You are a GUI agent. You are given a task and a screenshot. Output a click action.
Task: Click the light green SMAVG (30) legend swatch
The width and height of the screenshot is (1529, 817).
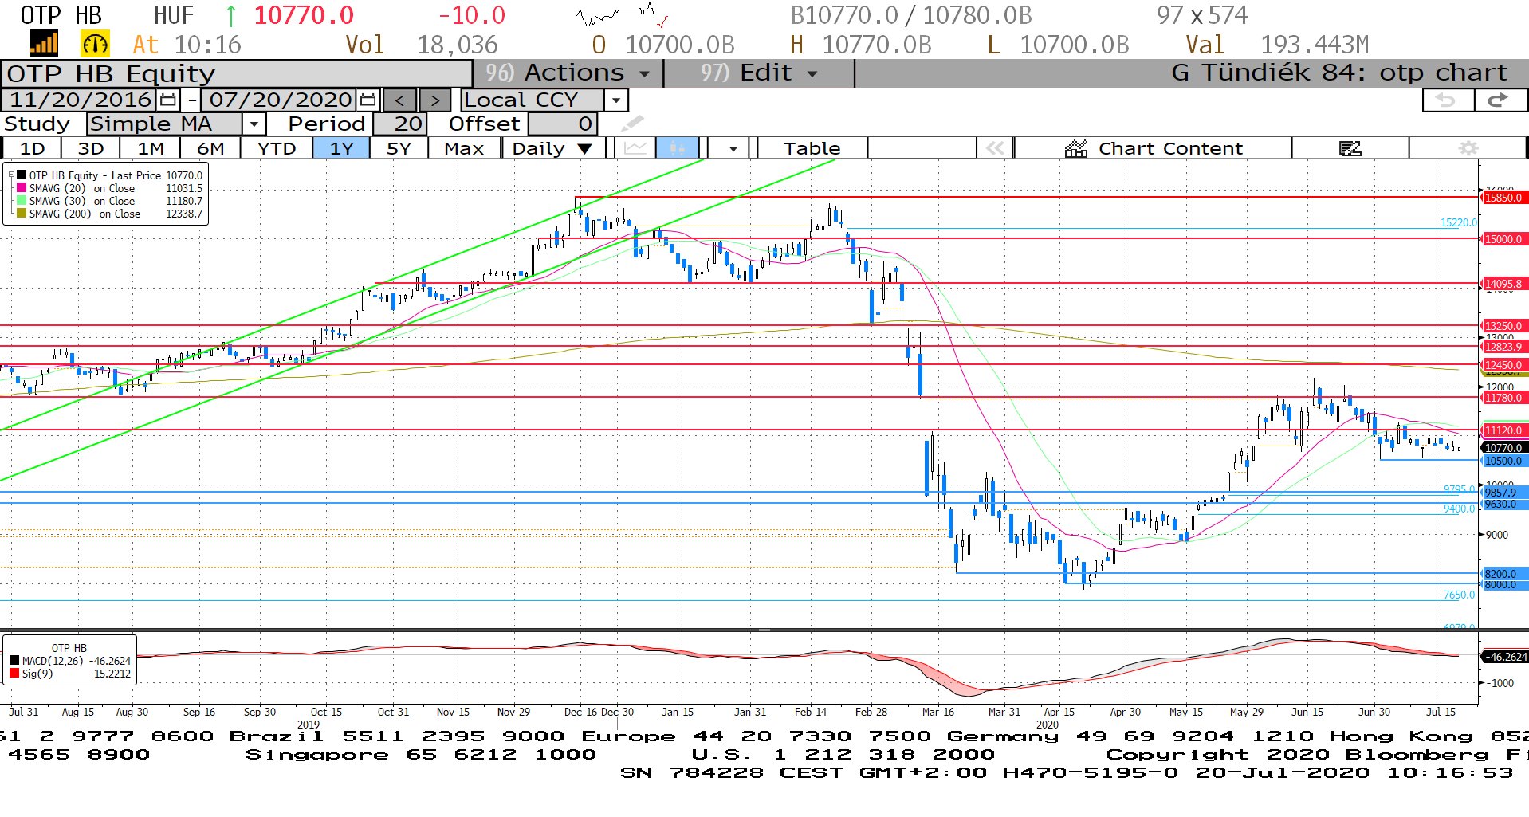click(22, 201)
